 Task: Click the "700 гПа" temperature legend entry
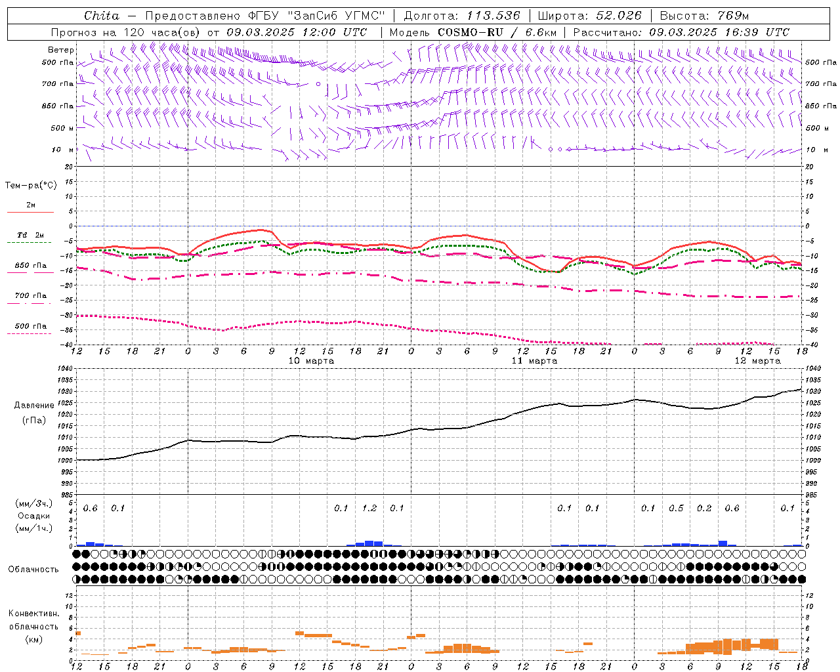click(x=31, y=296)
